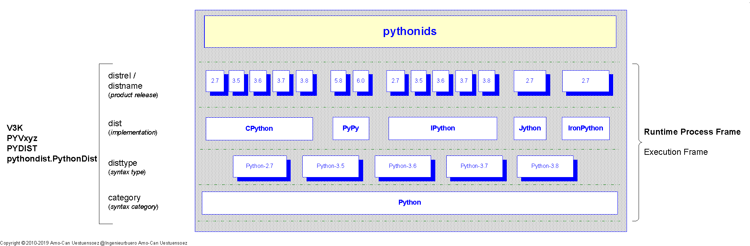Click the 'Runtime Process Frame' label

coord(692,132)
